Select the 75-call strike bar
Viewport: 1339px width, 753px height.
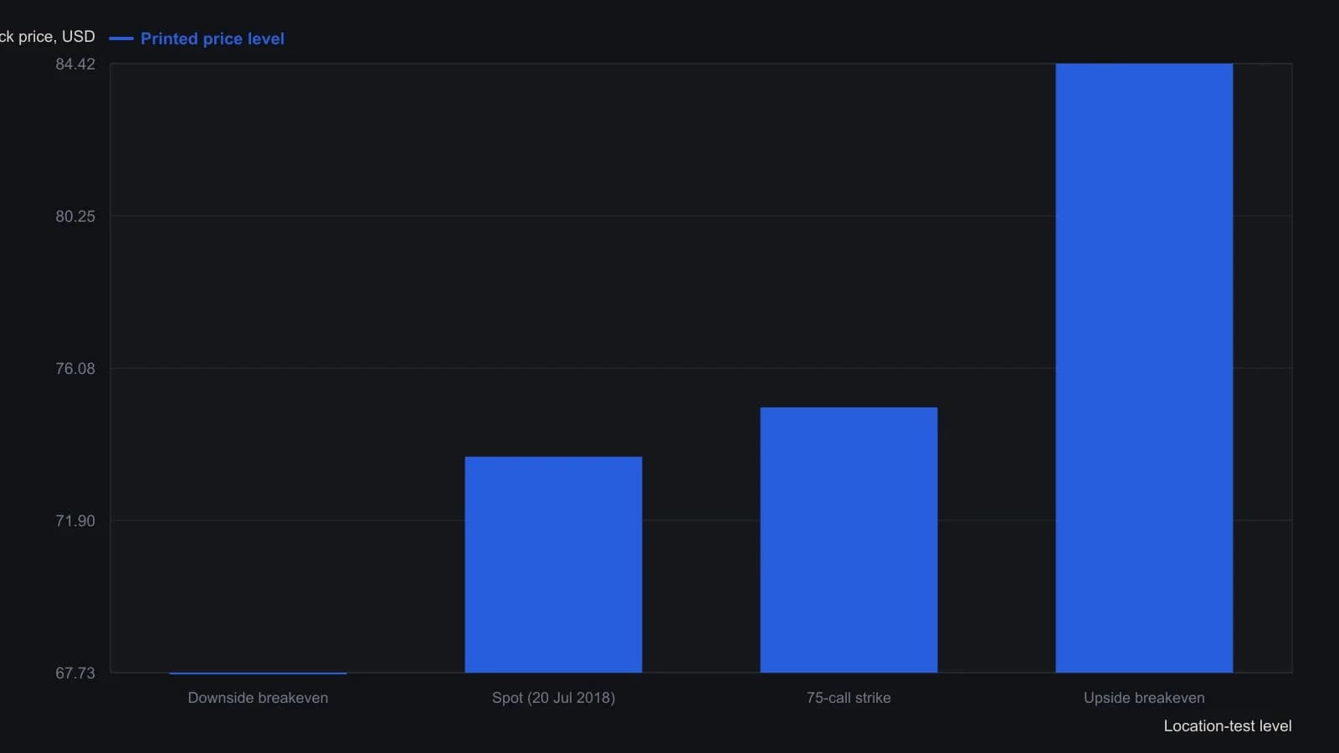tap(849, 540)
